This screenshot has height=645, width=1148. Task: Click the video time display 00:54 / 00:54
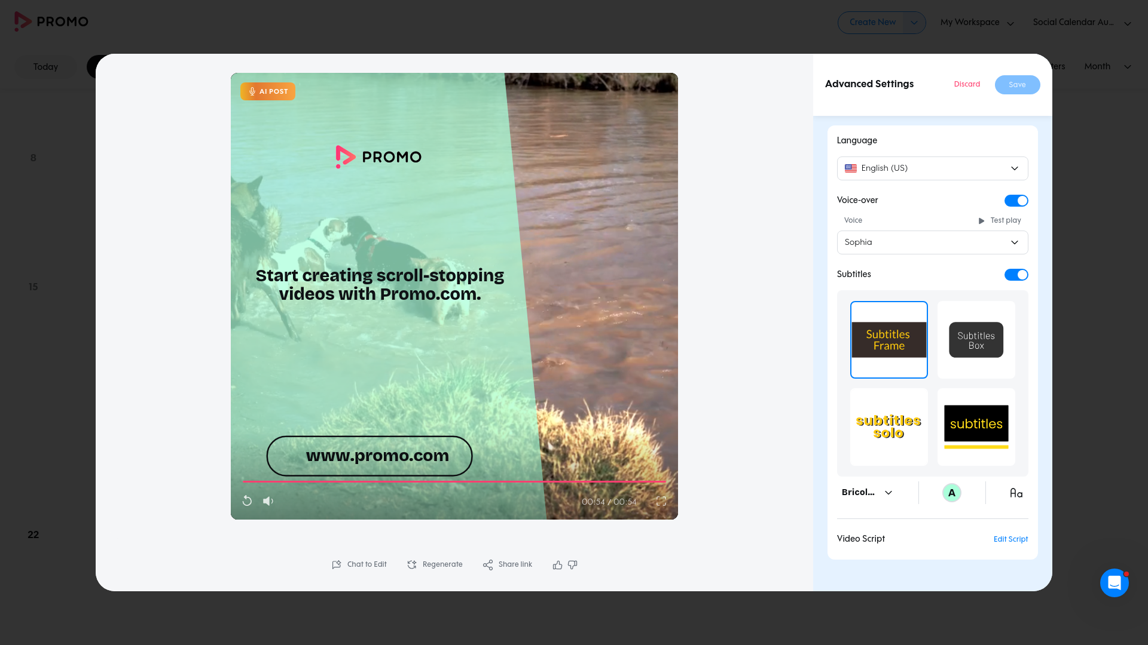pyautogui.click(x=609, y=502)
